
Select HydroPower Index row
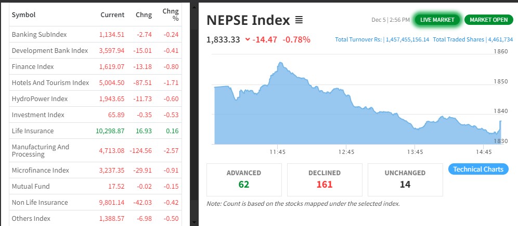[40, 99]
